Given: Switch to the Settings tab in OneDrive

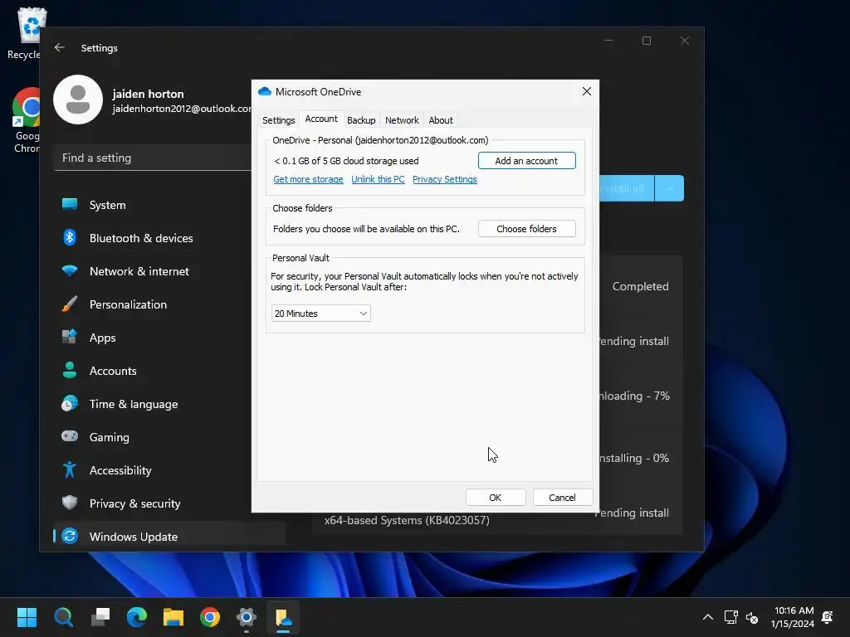Looking at the screenshot, I should click(279, 120).
